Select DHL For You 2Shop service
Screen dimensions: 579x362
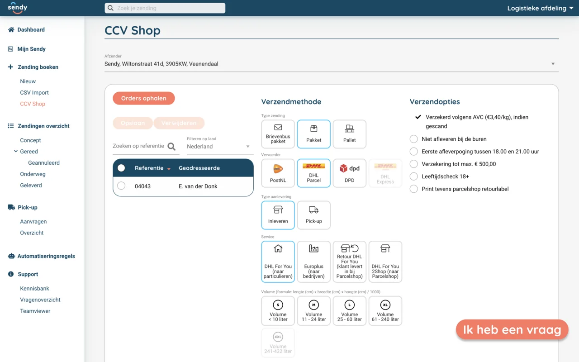385,262
